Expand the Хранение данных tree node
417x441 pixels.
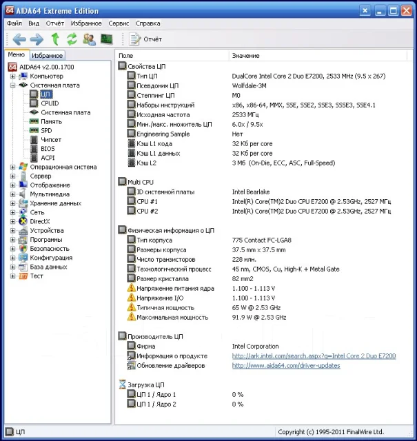point(12,203)
